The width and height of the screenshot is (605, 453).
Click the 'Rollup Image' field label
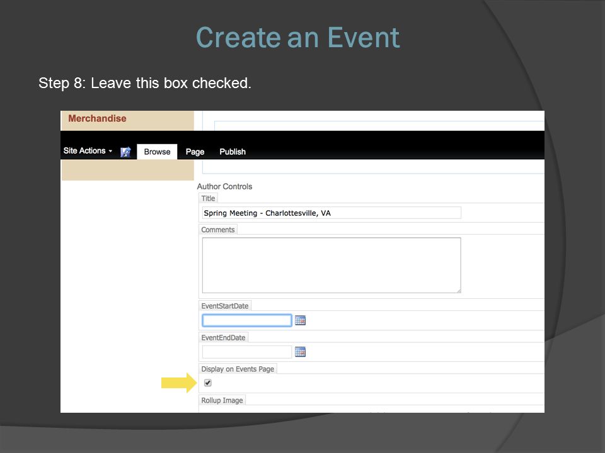(x=222, y=400)
